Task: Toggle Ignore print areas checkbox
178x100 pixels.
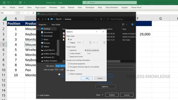Action: [x=69, y=56]
